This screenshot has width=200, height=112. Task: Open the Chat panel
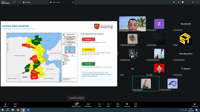[x=99, y=105]
